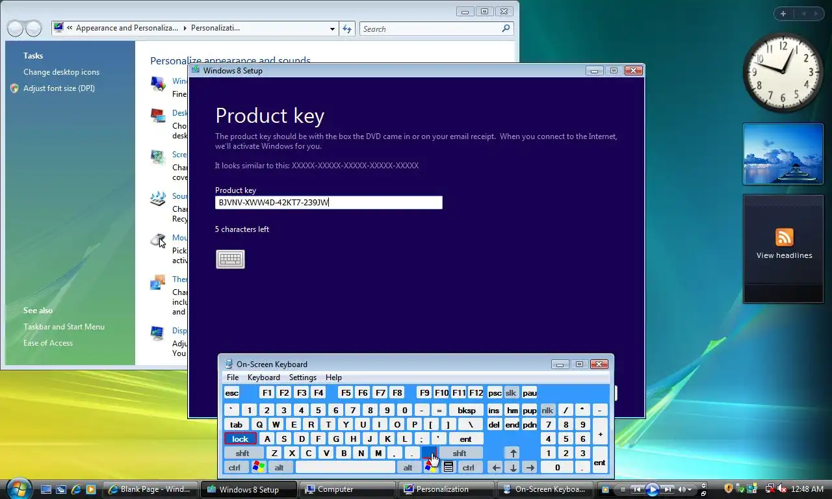Open the address bar dropdown arrow

(332, 29)
